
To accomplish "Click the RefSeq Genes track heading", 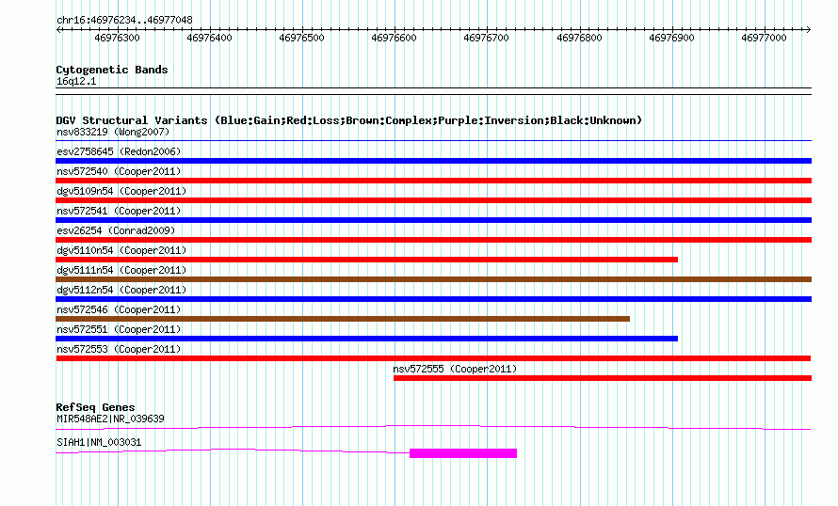I will tap(95, 407).
